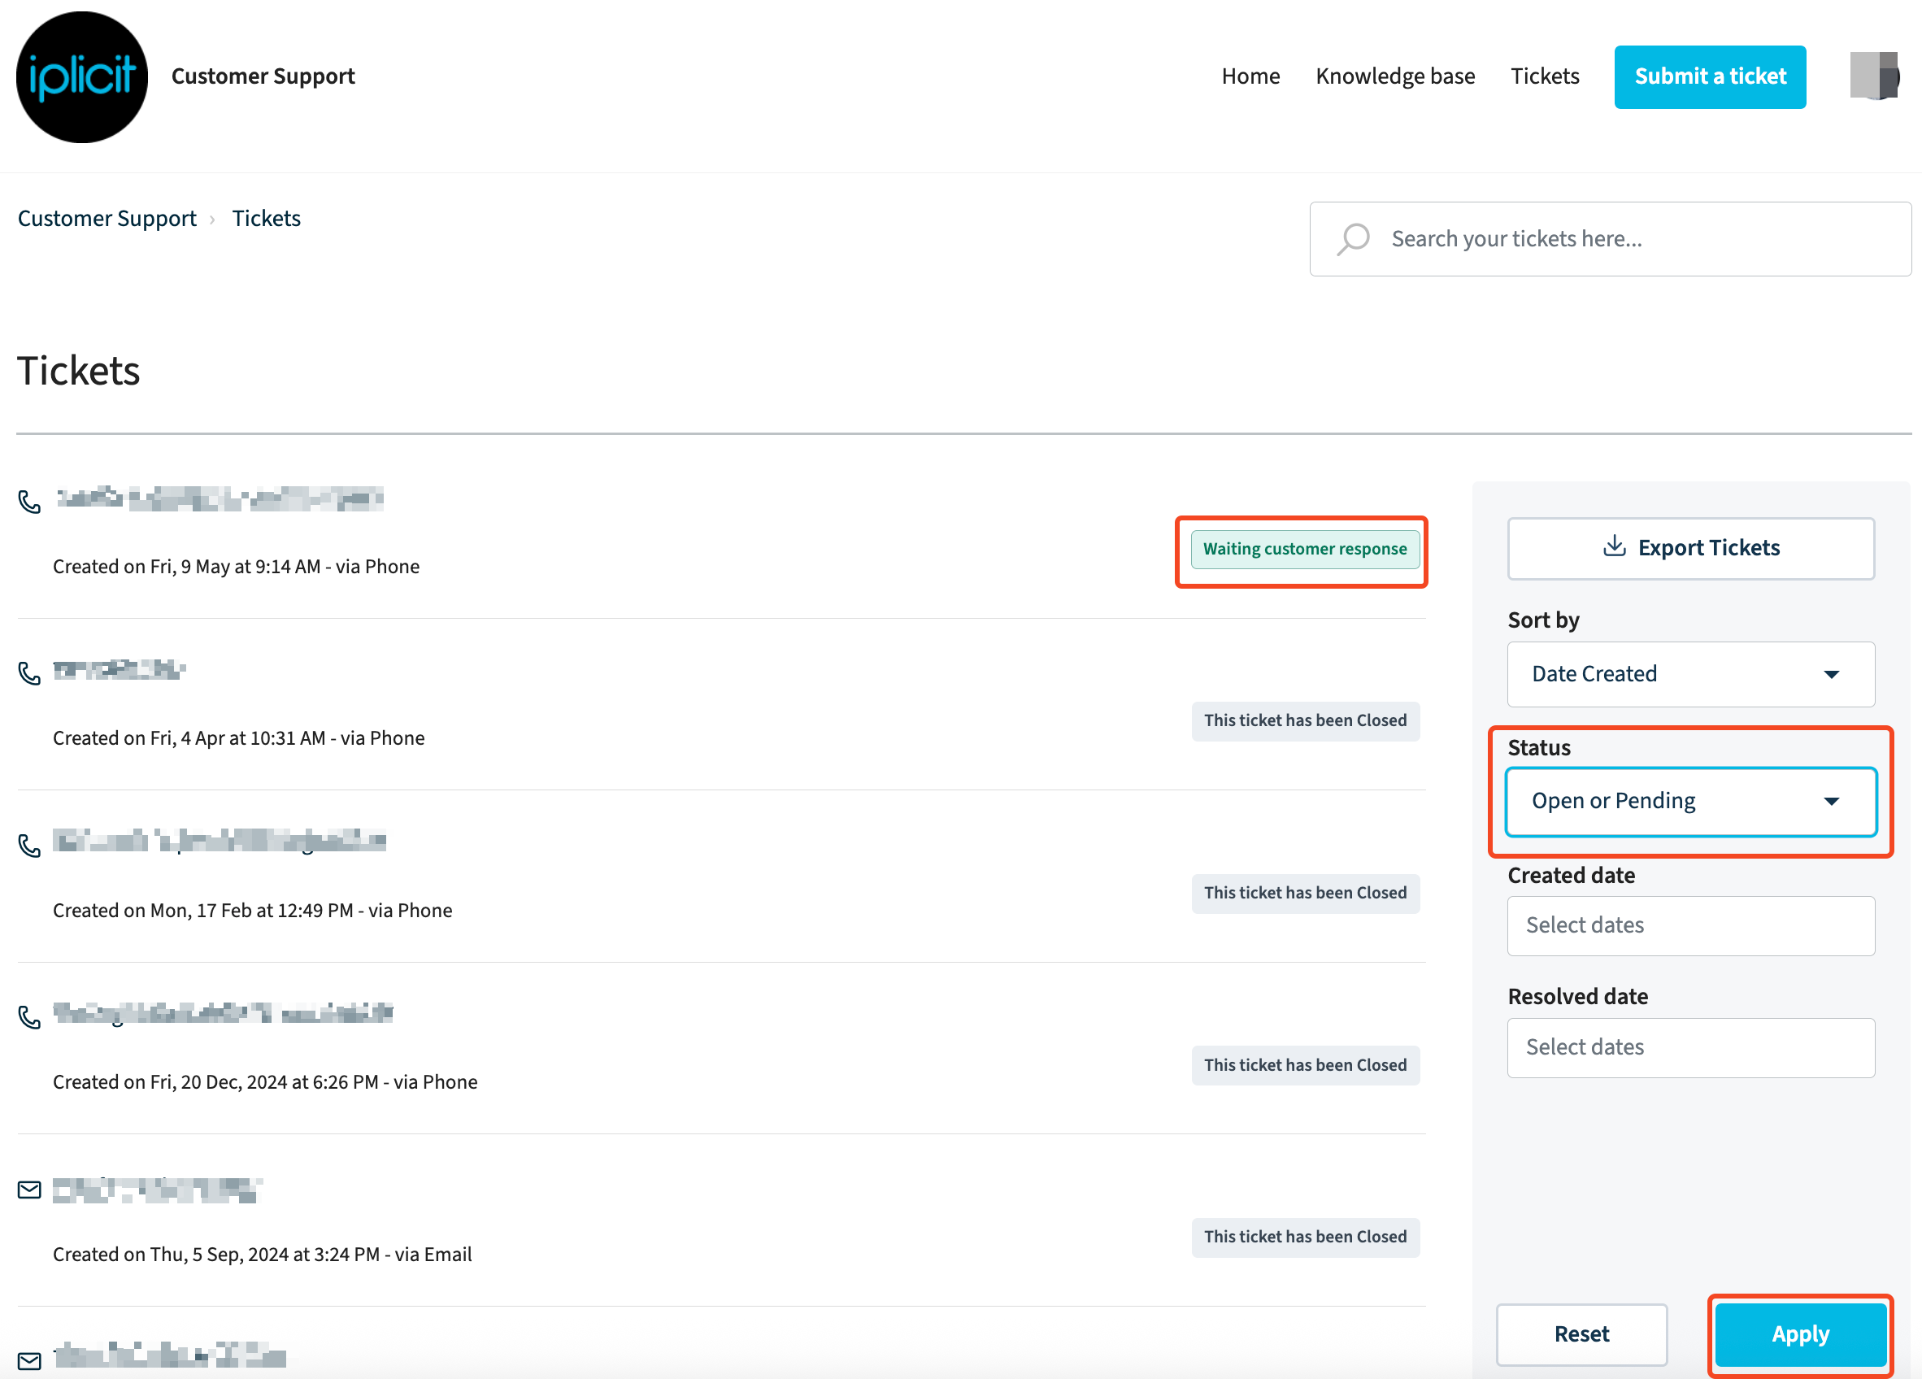Open the Resolved date picker field
1922x1379 pixels.
pos(1689,1047)
